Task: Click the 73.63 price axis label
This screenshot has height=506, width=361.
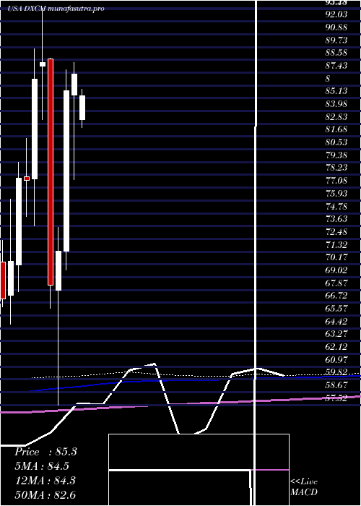Action: pyautogui.click(x=336, y=219)
